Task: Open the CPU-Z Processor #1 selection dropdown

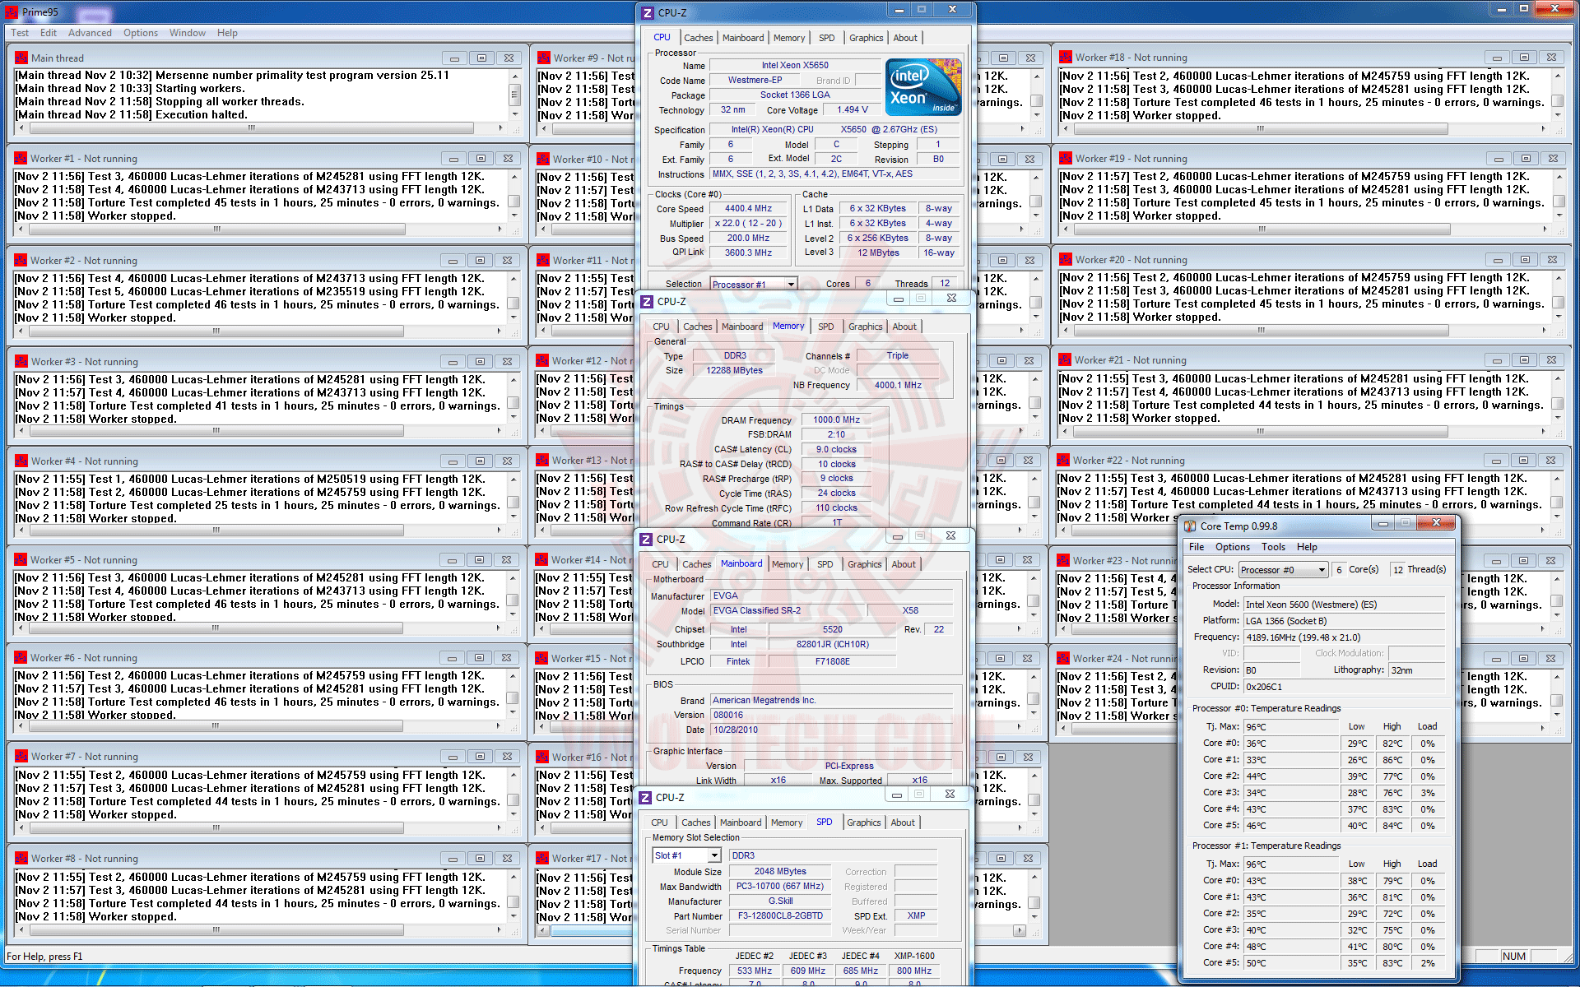Action: tap(791, 284)
